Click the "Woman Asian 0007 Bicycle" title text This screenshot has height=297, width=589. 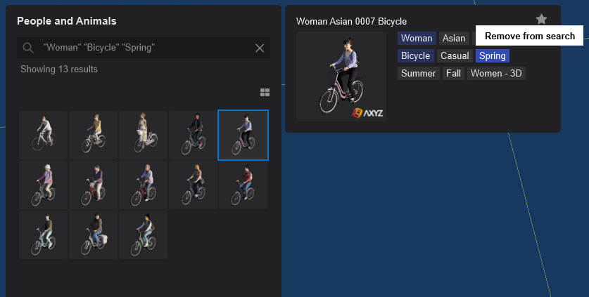351,21
